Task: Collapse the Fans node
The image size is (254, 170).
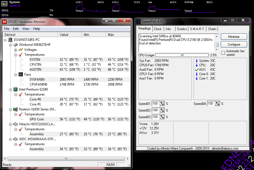Action: pyautogui.click(x=15, y=75)
